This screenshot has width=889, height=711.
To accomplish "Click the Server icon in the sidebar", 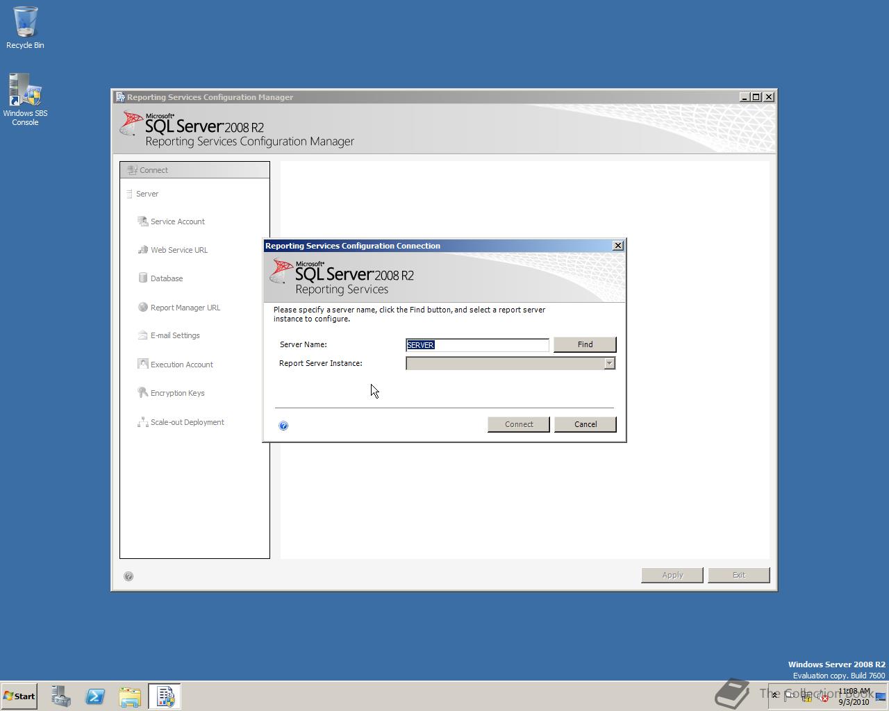I will (x=129, y=194).
